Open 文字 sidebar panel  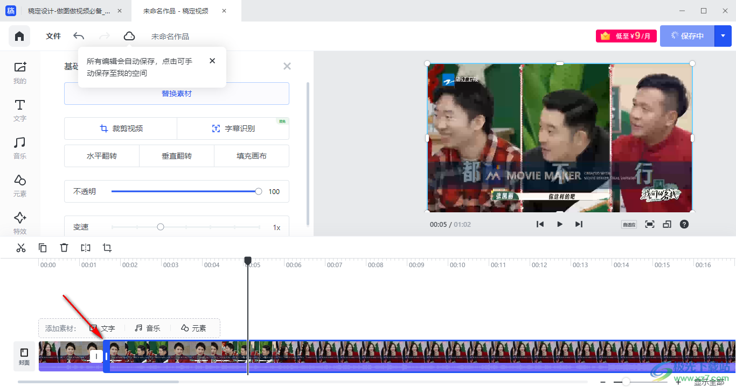tap(20, 111)
